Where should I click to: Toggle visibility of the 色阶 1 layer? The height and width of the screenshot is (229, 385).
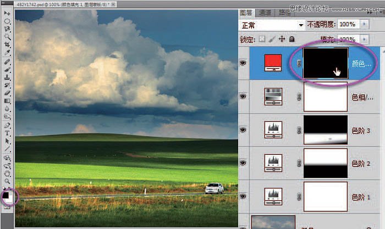click(244, 197)
